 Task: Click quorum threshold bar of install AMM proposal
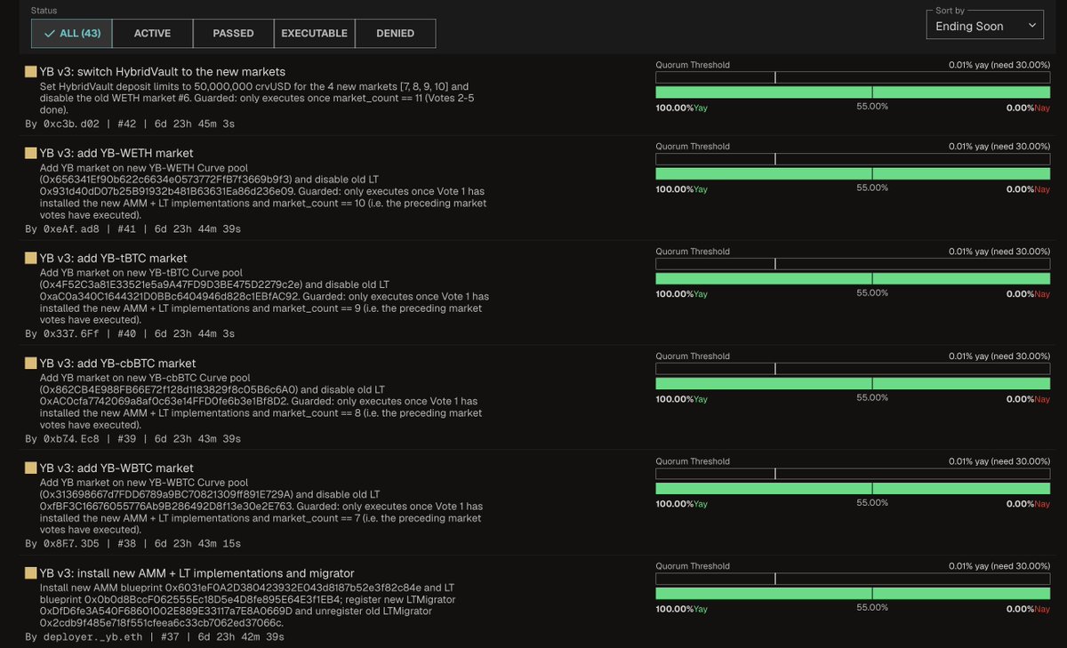[853, 578]
